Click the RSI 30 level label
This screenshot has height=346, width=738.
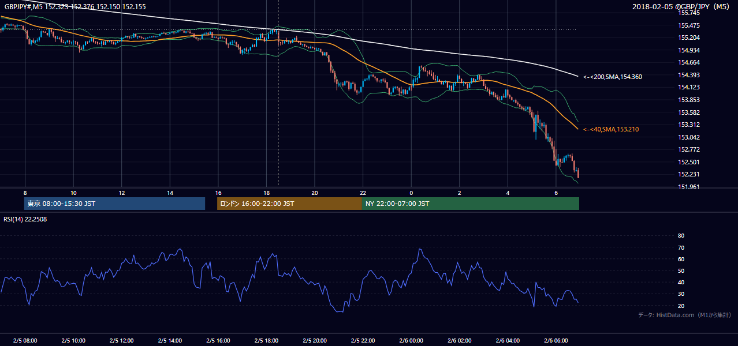click(x=681, y=294)
